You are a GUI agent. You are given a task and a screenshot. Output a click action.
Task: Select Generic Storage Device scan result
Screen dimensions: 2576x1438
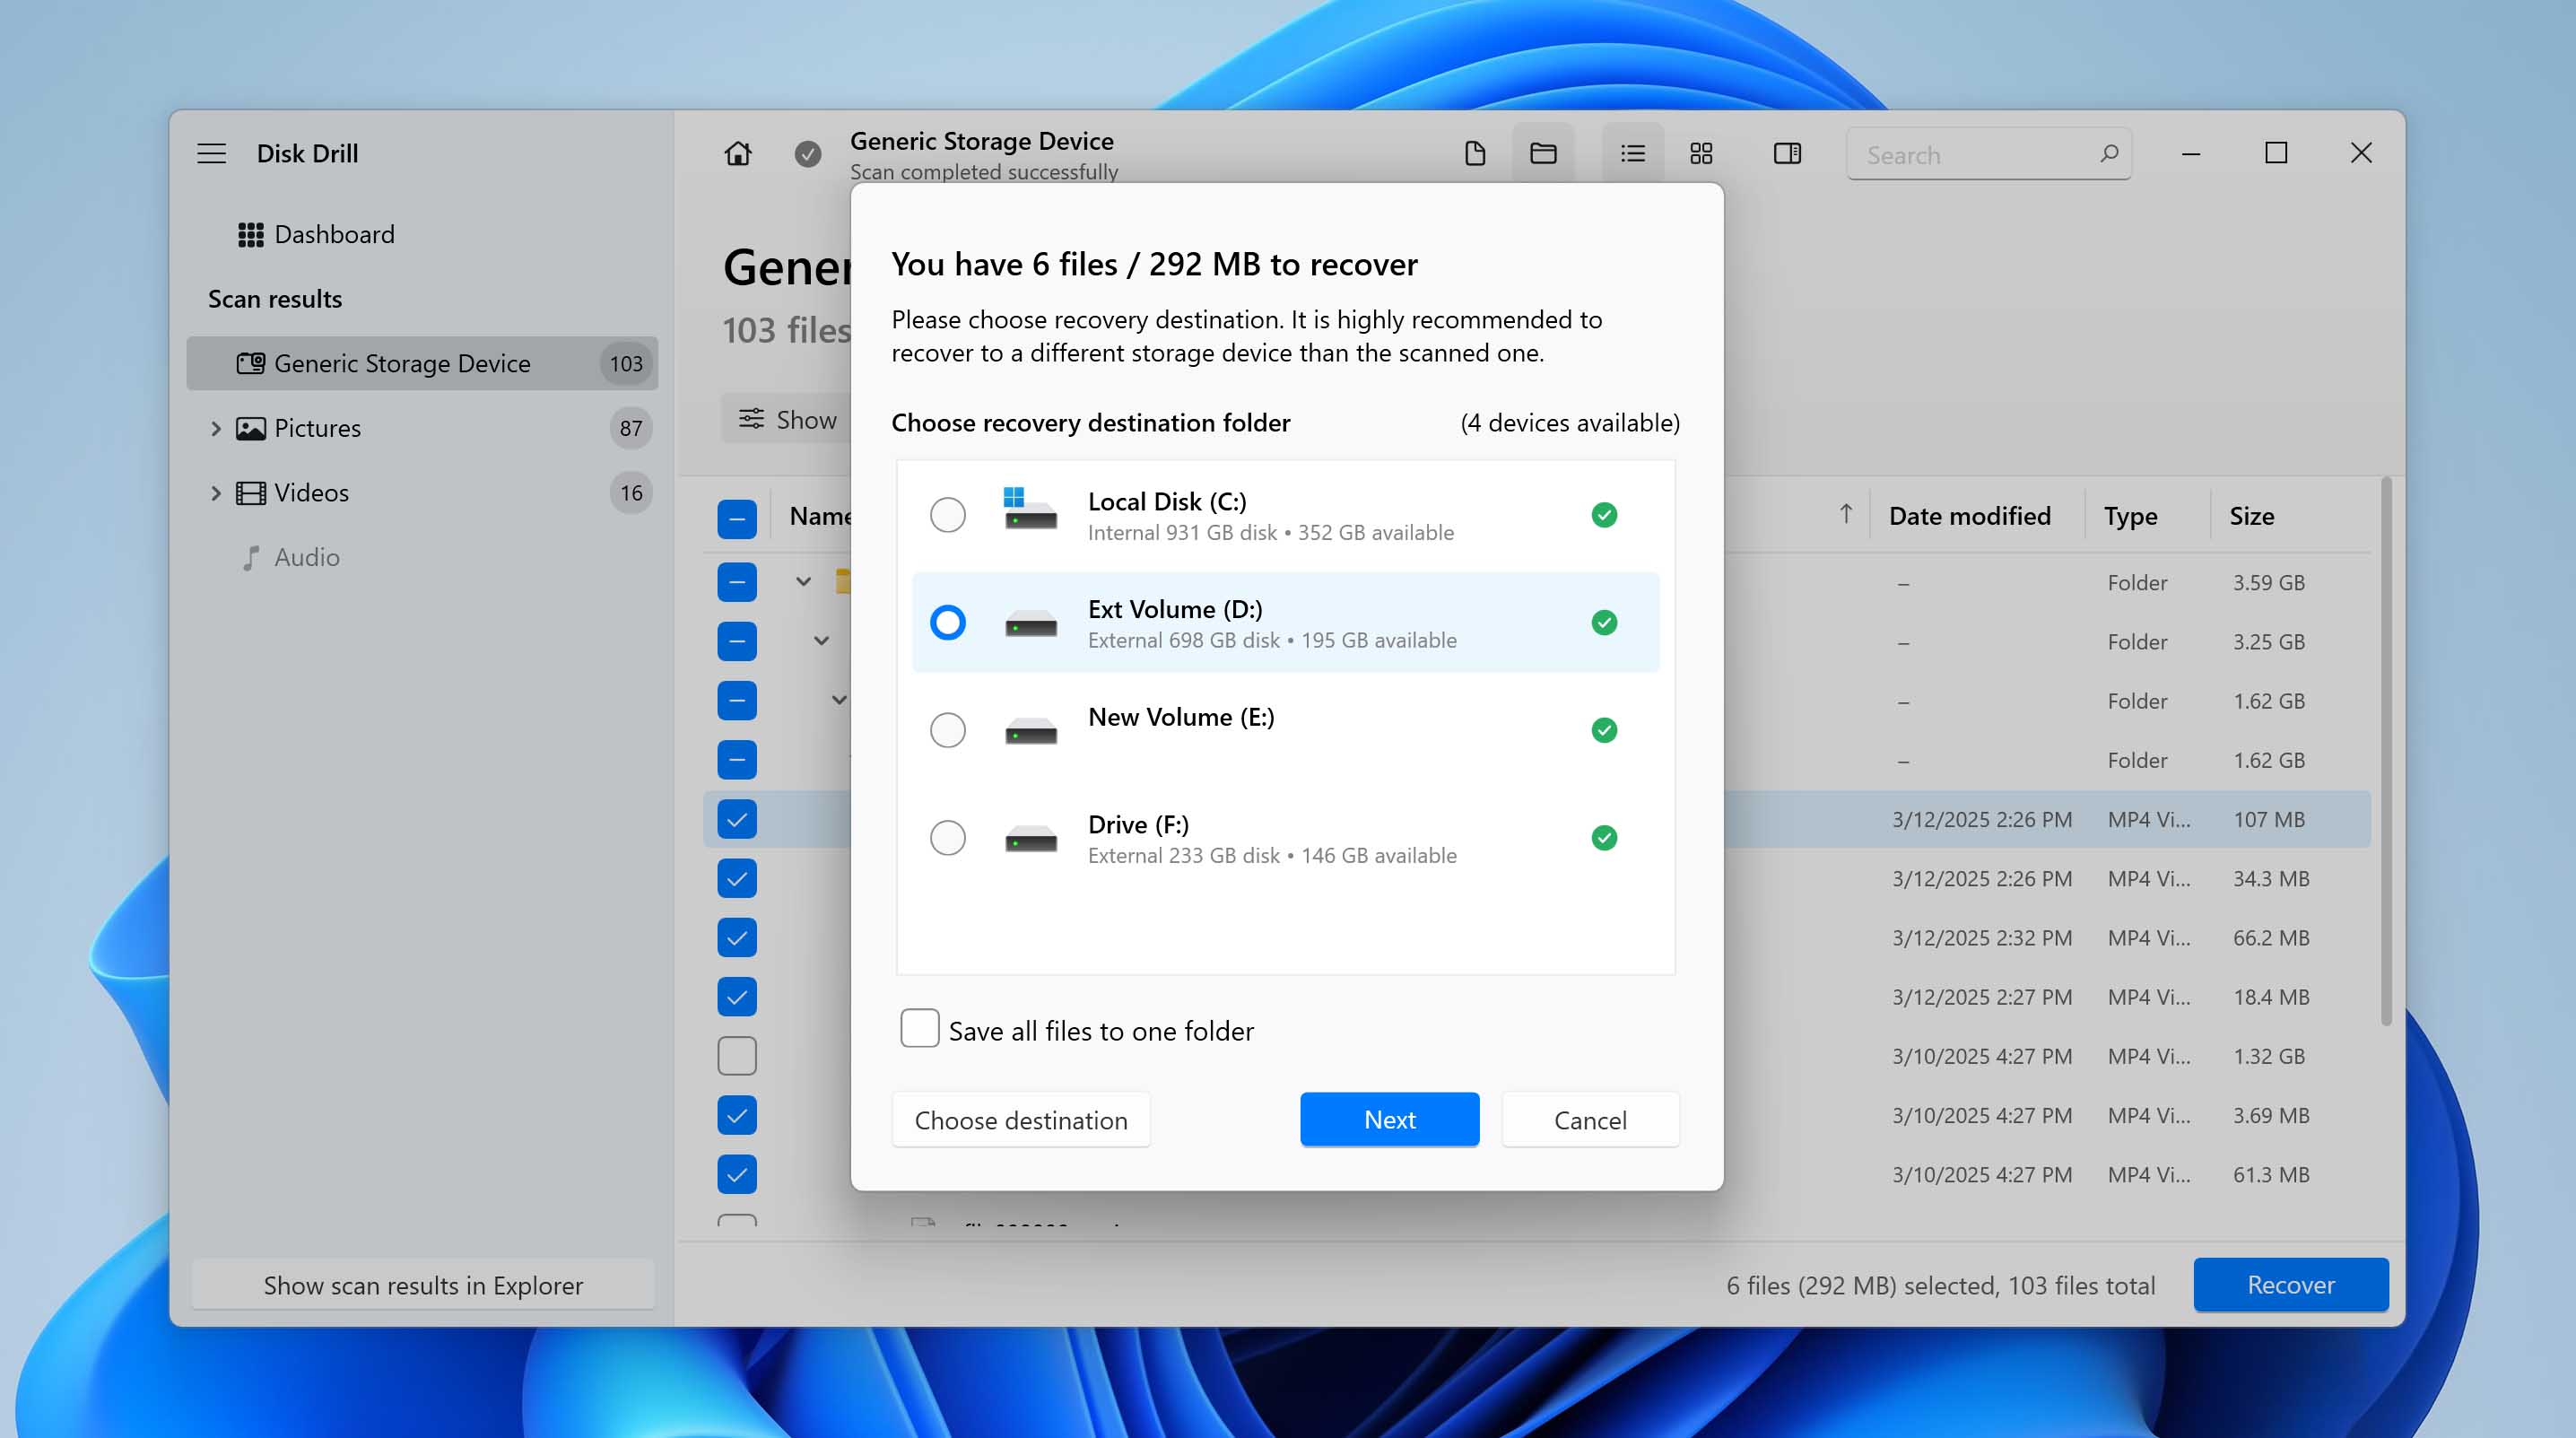422,363
